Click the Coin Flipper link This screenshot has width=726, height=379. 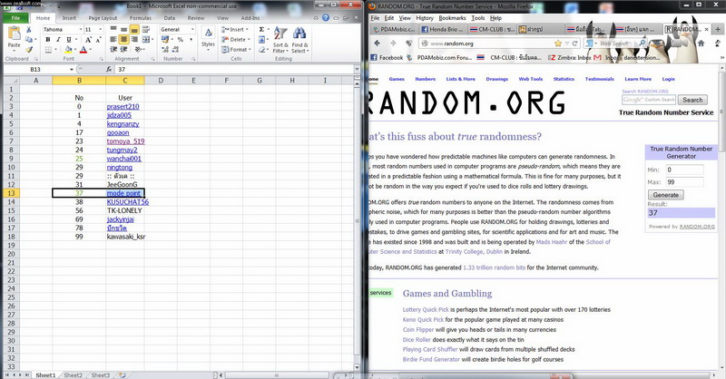pos(418,329)
